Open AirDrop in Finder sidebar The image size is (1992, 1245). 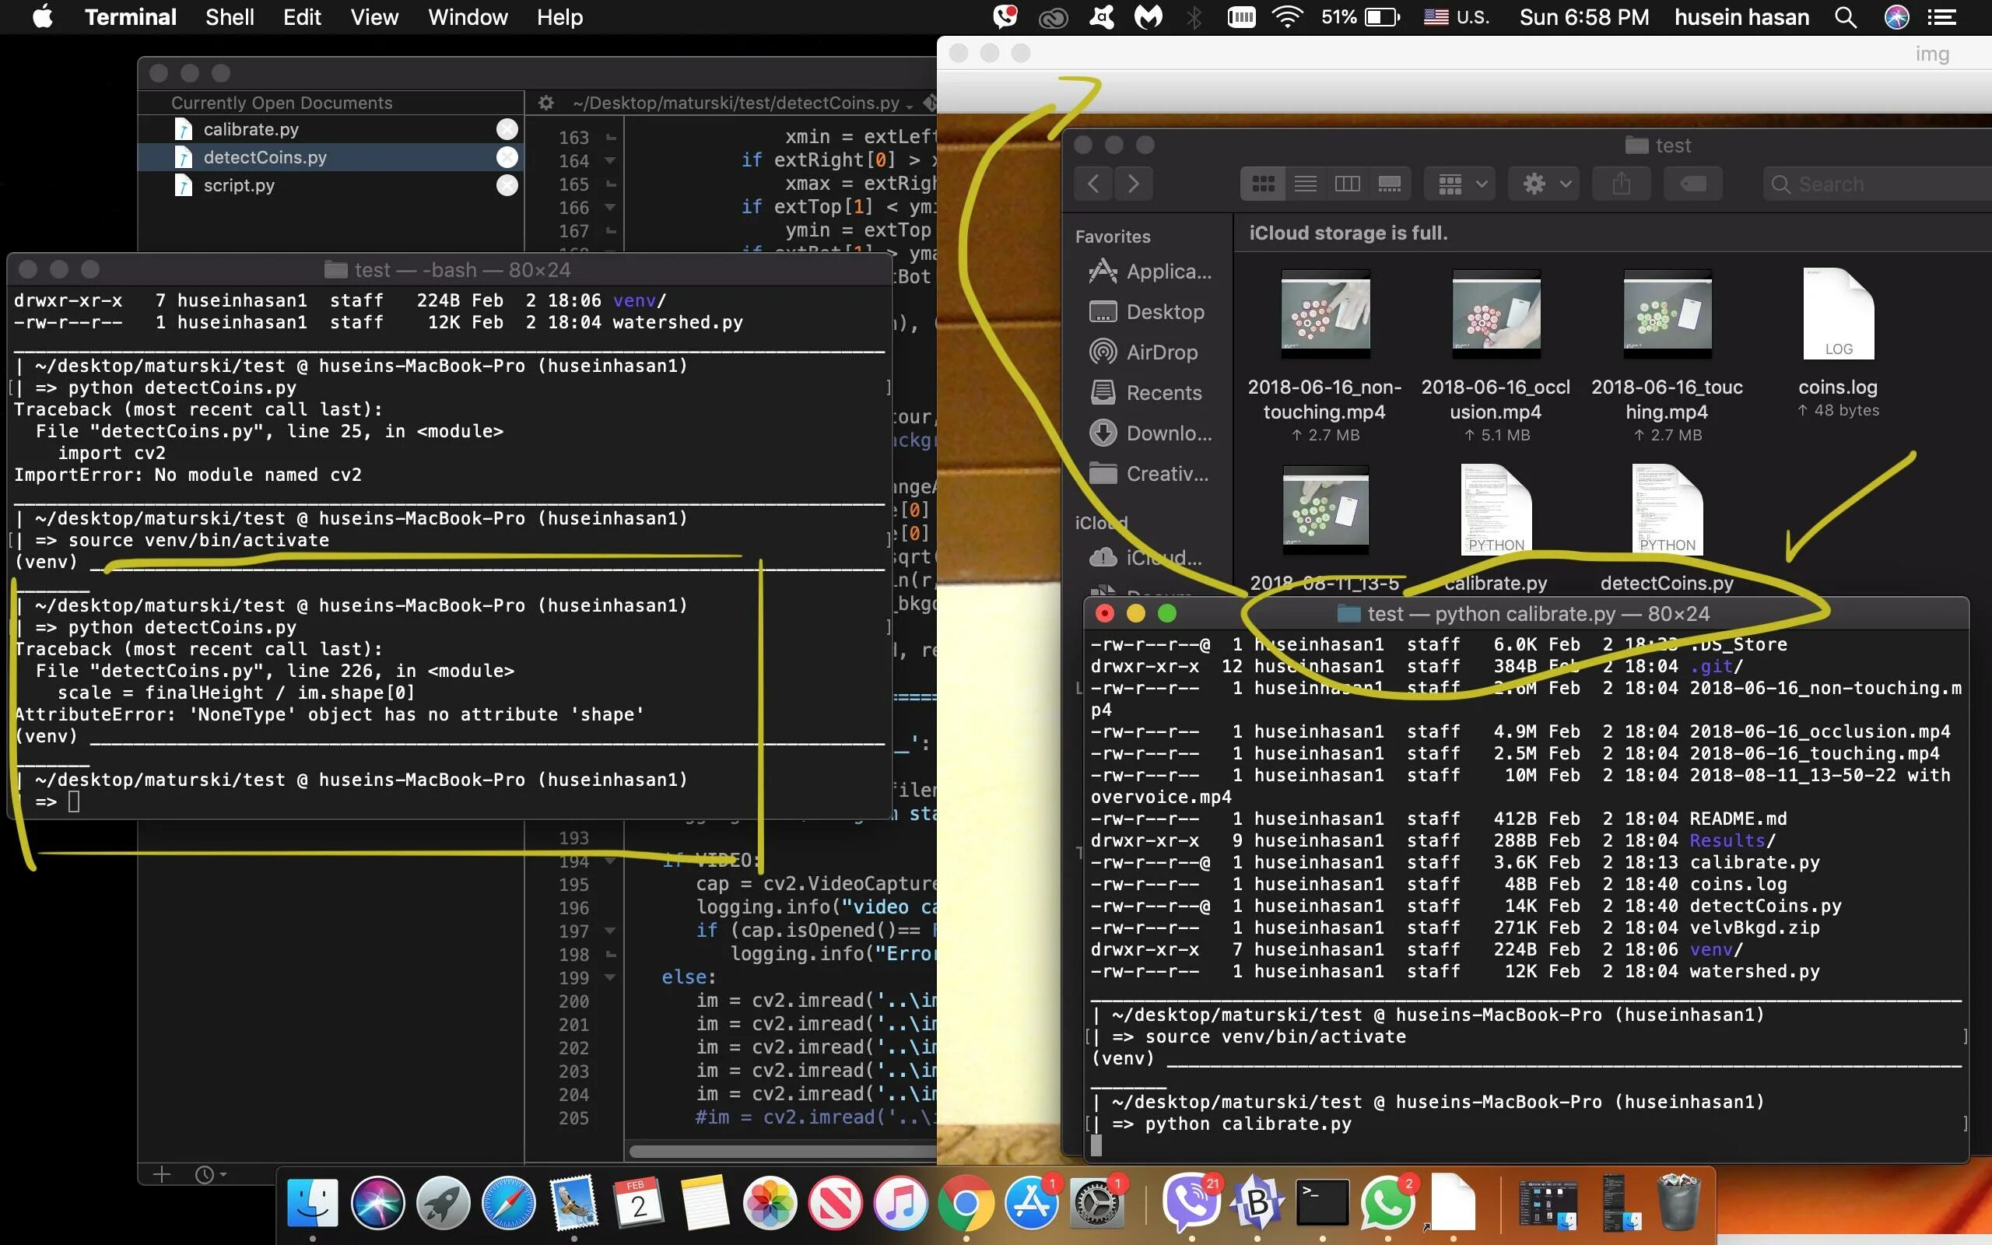[1161, 352]
